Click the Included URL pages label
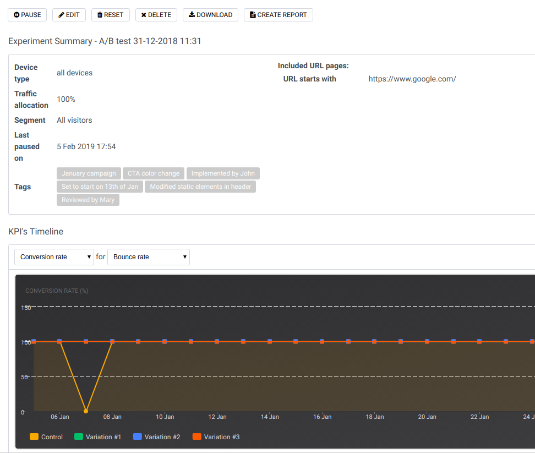This screenshot has width=535, height=453. tap(313, 66)
